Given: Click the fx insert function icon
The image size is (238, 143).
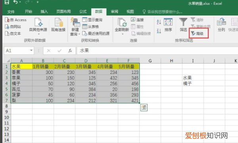Looking at the screenshot, I should click(70, 50).
